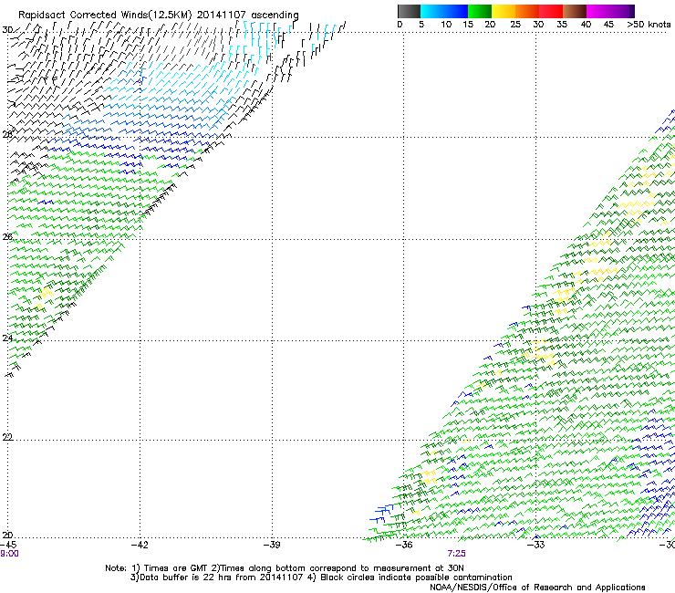Viewport: 675px width, 593px height.
Task: Click the latitude label '30'
Action: pos(7,30)
